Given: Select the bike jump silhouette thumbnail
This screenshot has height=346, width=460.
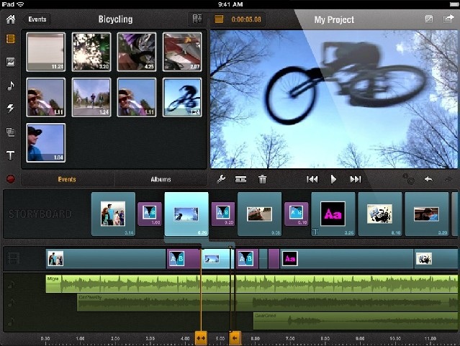Looking at the screenshot, I should (181, 97).
